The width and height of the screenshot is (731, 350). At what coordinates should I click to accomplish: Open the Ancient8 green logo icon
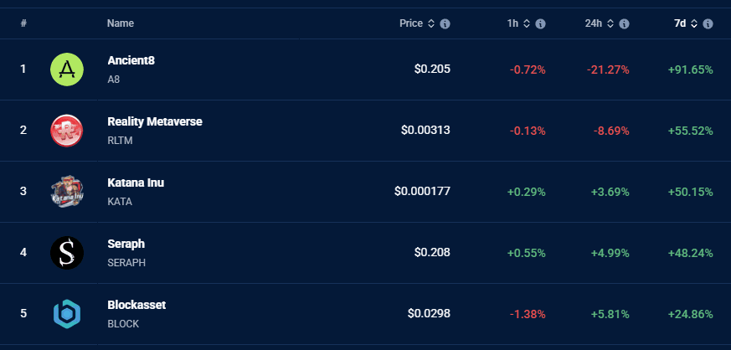point(67,69)
